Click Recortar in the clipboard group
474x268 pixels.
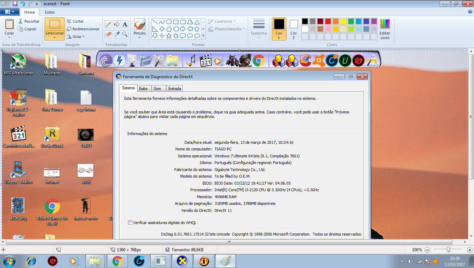point(29,21)
